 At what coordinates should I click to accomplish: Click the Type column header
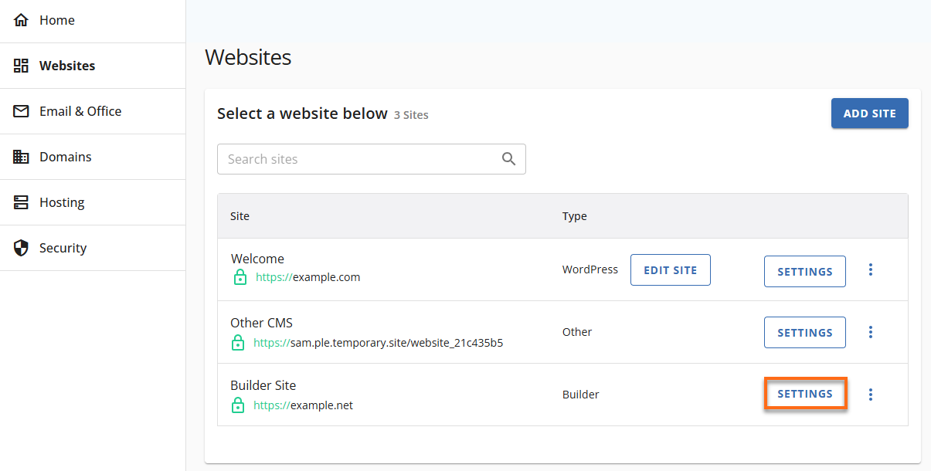(575, 216)
